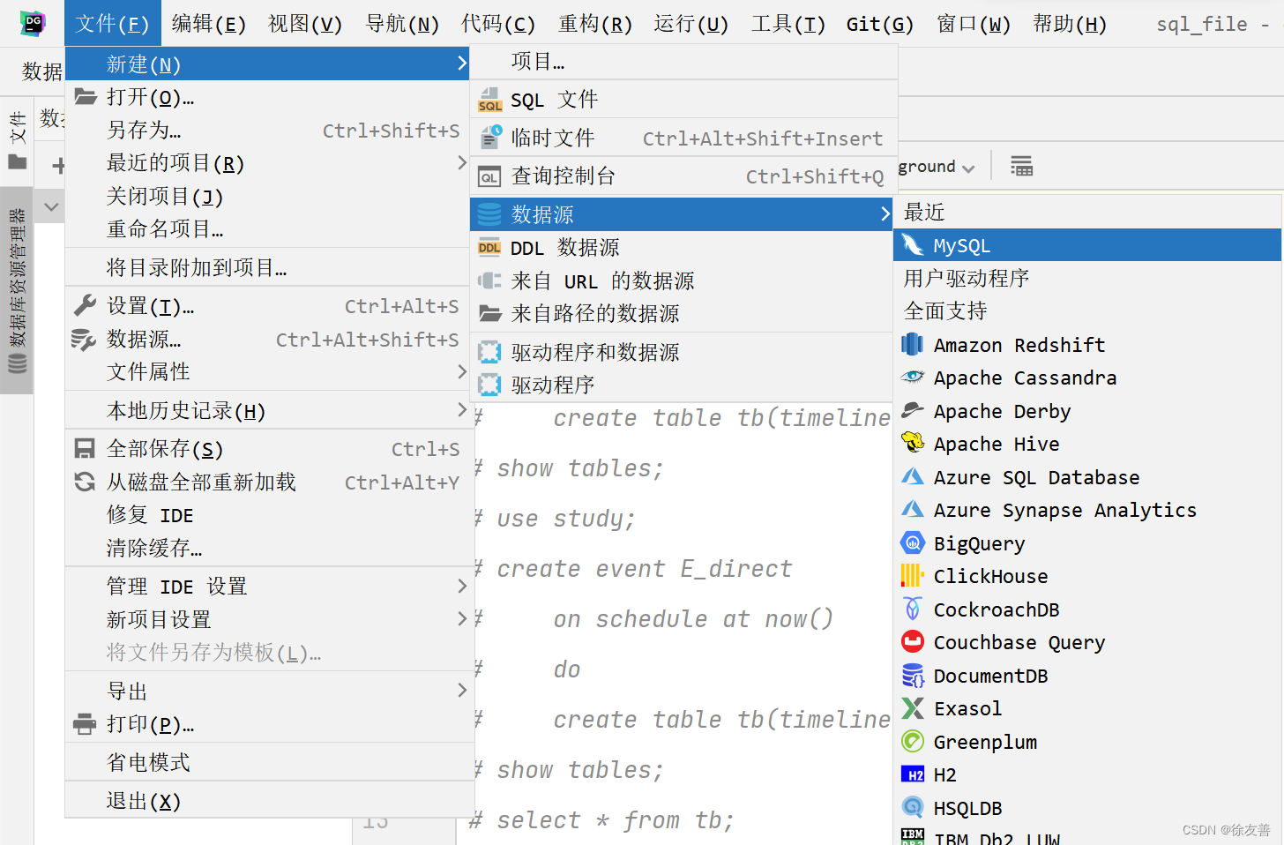Image resolution: width=1284 pixels, height=845 pixels.
Task: Expand the 最近的项目 submenu arrow
Action: [x=461, y=162]
